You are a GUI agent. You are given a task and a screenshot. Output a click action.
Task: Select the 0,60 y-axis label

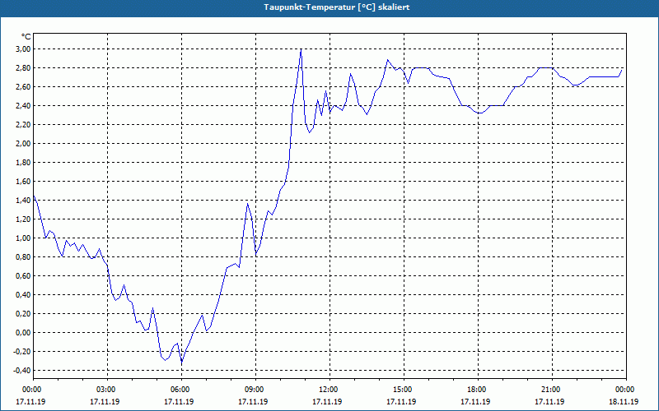tap(24, 275)
